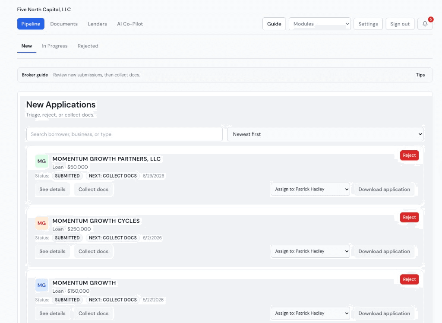
Task: View the Rejected sub-tab
Action: click(88, 46)
